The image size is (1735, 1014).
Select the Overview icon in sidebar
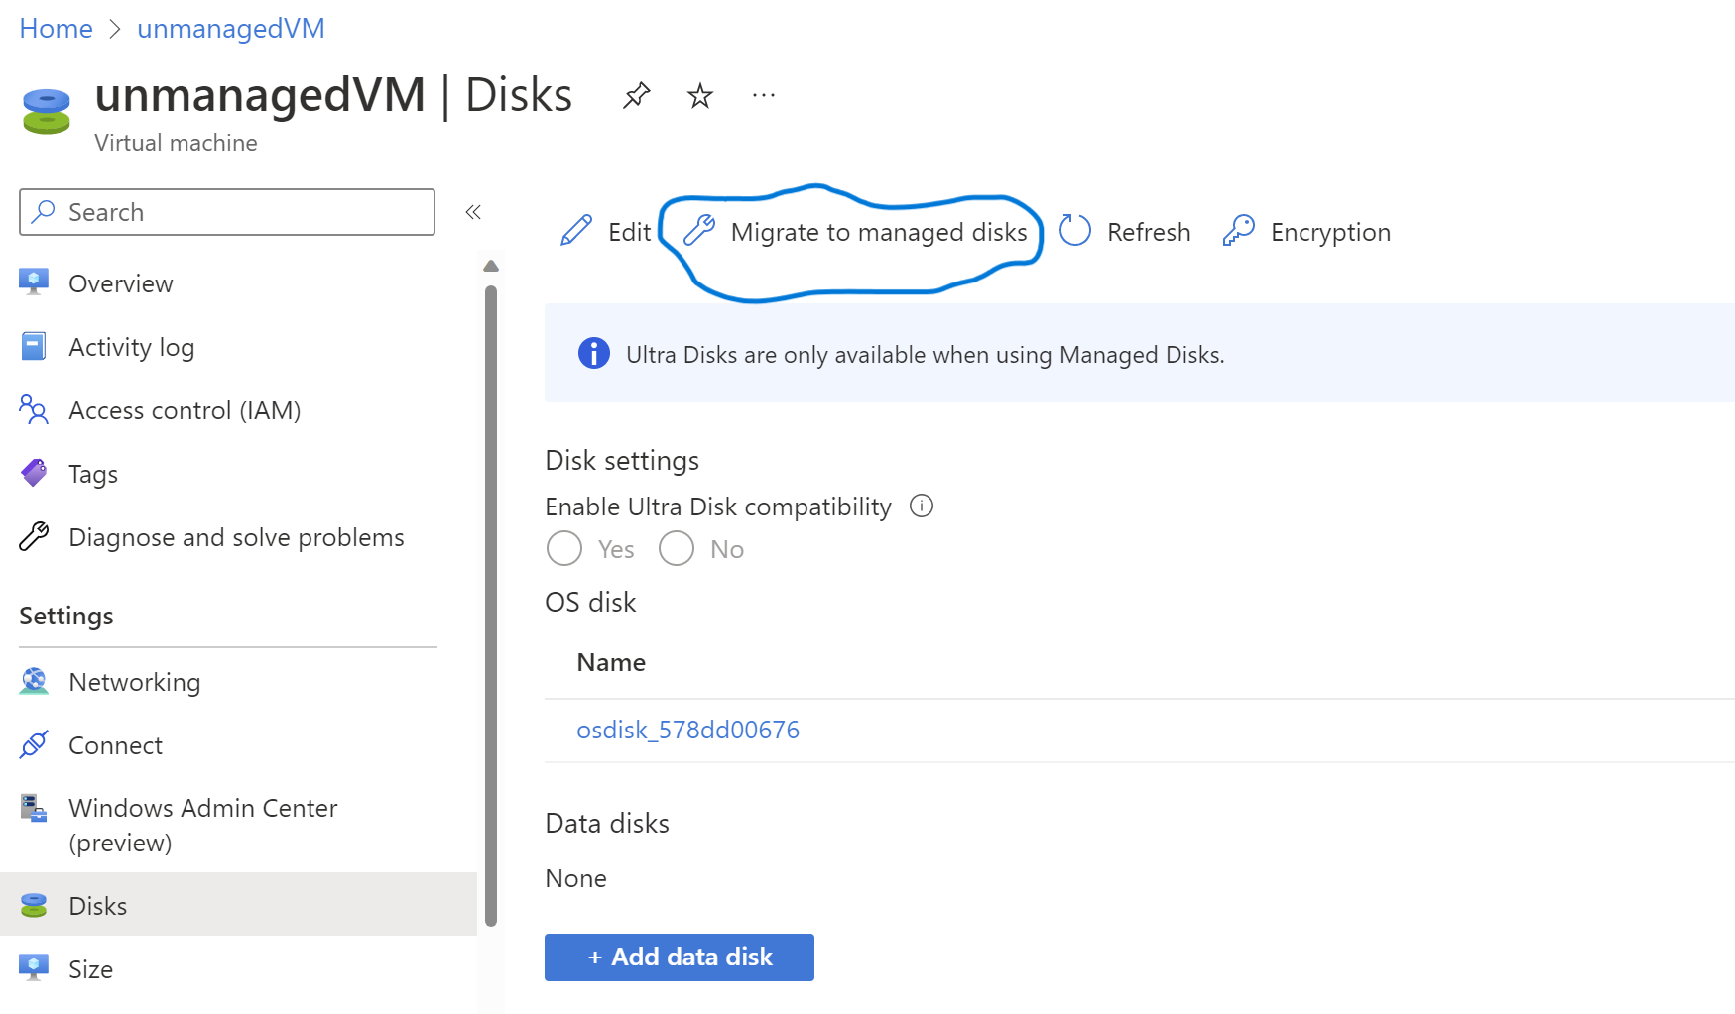coord(35,282)
